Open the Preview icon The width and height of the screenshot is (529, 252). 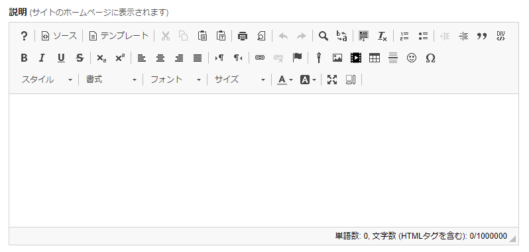pyautogui.click(x=261, y=36)
